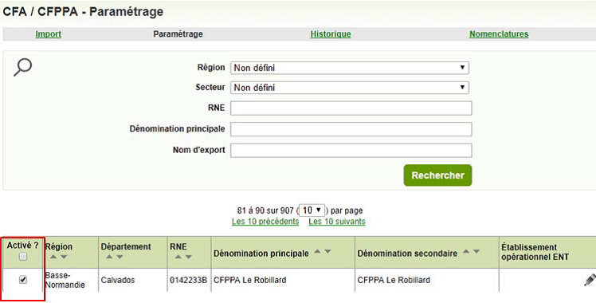Focus the RNE input field
This screenshot has width=596, height=303.
pyautogui.click(x=351, y=108)
